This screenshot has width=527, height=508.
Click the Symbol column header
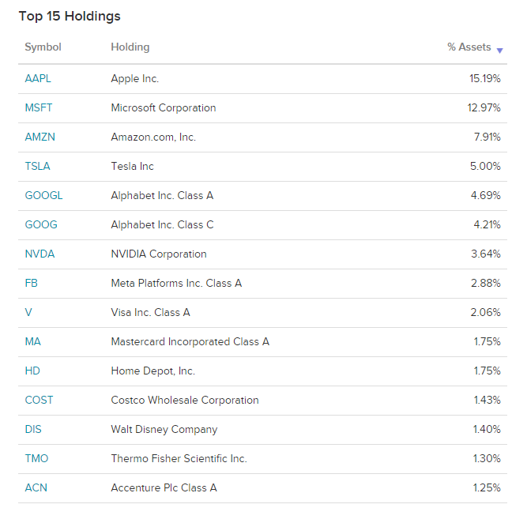[43, 47]
